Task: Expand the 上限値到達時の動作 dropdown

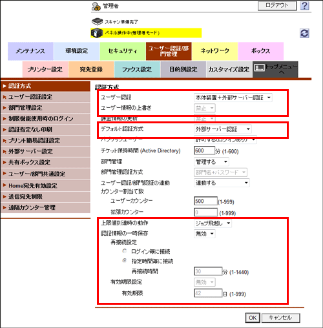Action: click(213, 223)
